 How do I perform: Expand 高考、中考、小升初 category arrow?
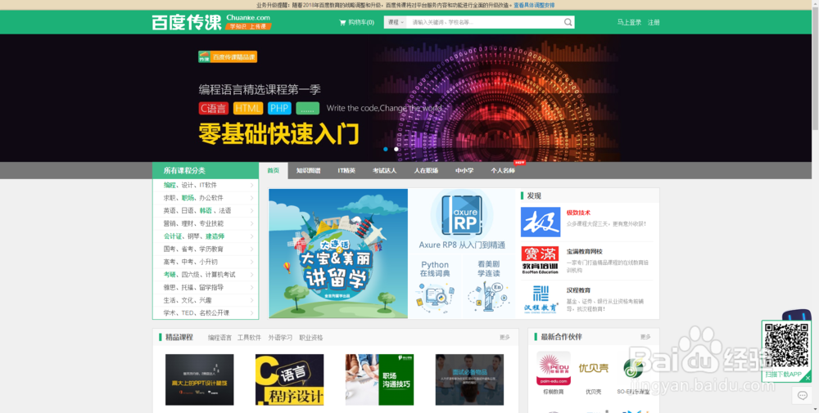pyautogui.click(x=251, y=262)
